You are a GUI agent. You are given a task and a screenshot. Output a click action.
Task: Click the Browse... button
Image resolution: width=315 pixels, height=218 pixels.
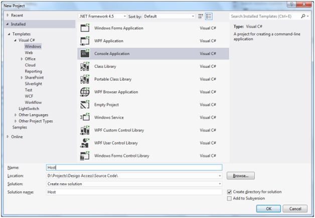241,176
